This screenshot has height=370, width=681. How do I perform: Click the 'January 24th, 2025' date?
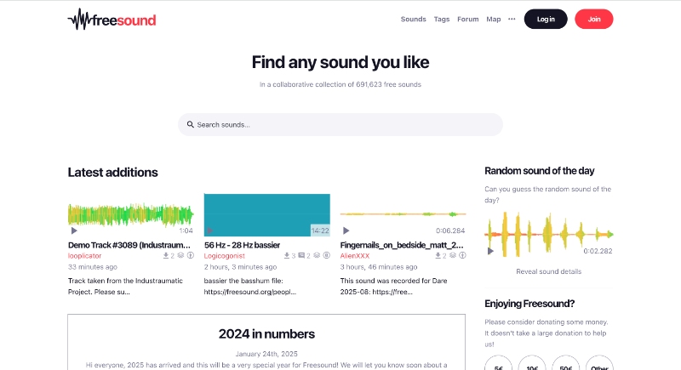(266, 354)
